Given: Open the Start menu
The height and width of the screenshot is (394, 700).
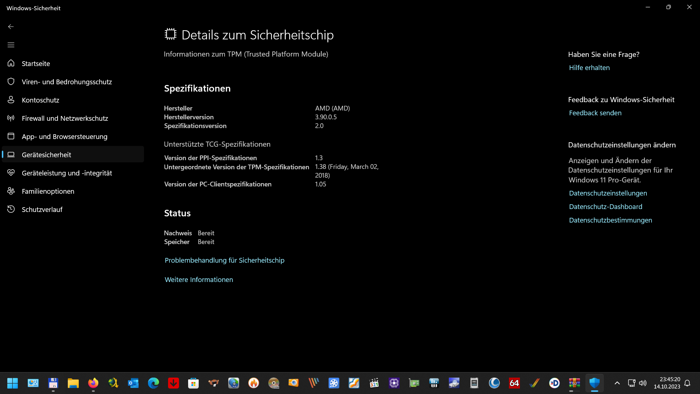Looking at the screenshot, I should (x=12, y=383).
